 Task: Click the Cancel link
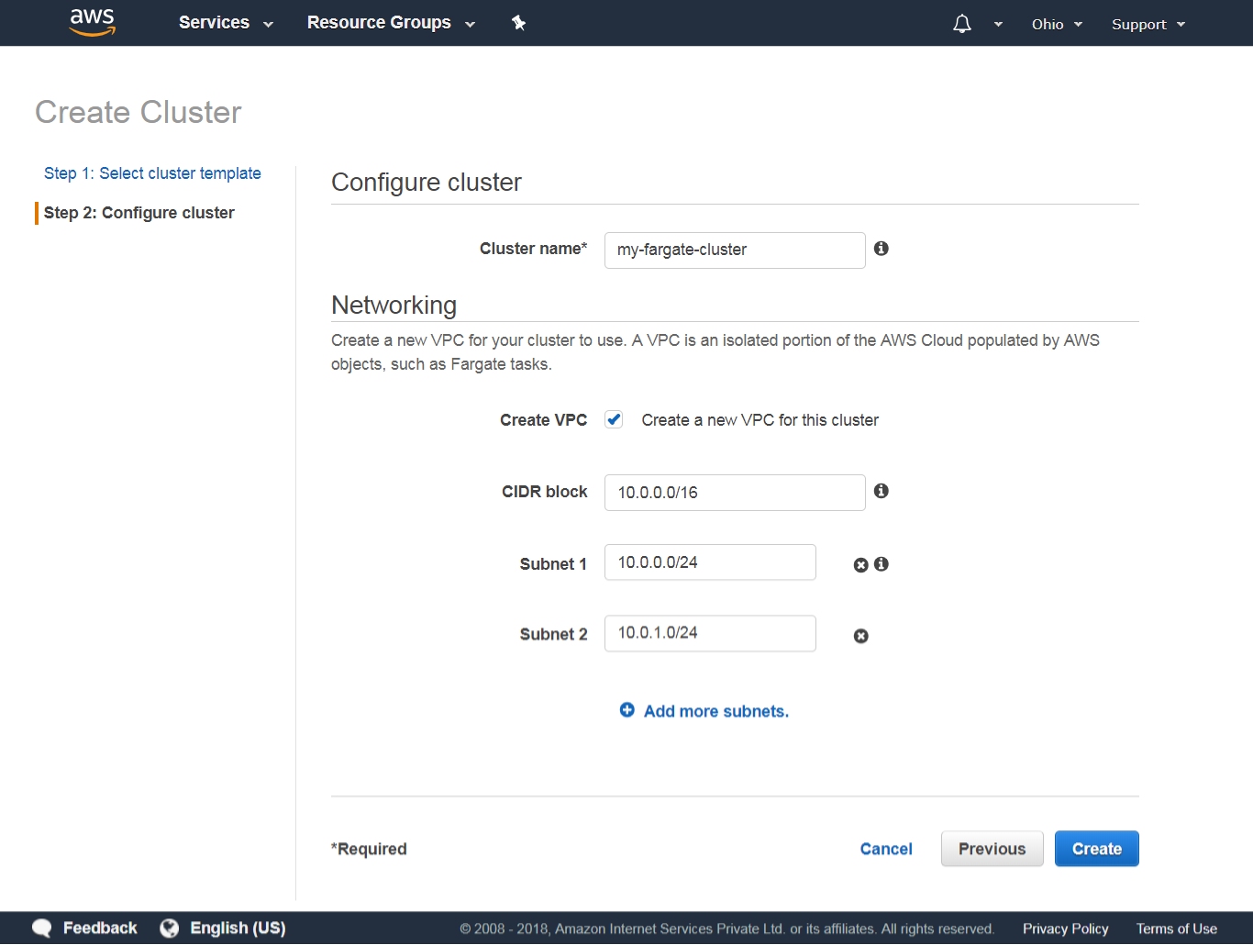886,849
